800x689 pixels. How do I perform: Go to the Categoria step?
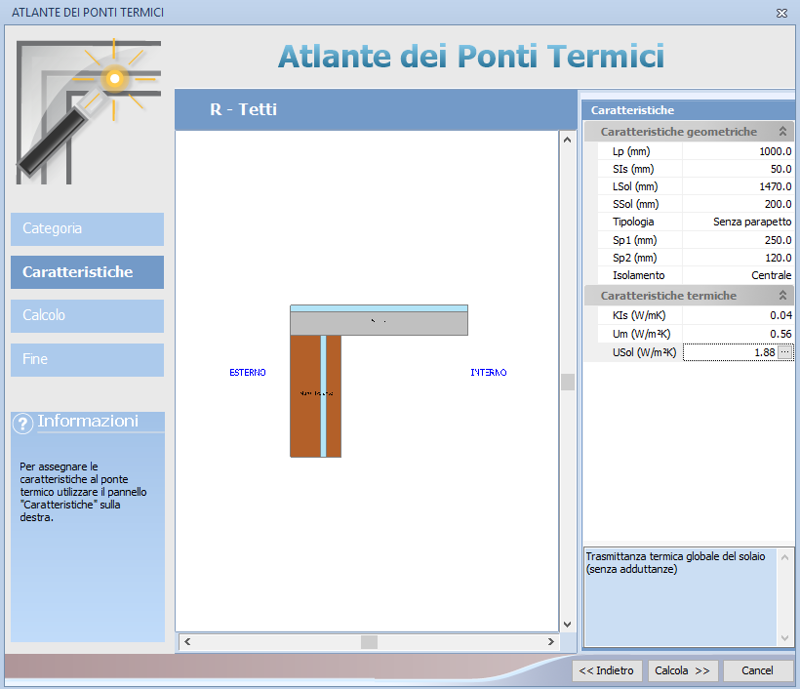87,228
